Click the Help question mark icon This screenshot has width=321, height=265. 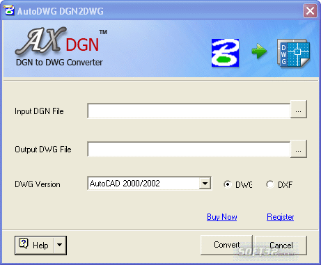coord(23,243)
